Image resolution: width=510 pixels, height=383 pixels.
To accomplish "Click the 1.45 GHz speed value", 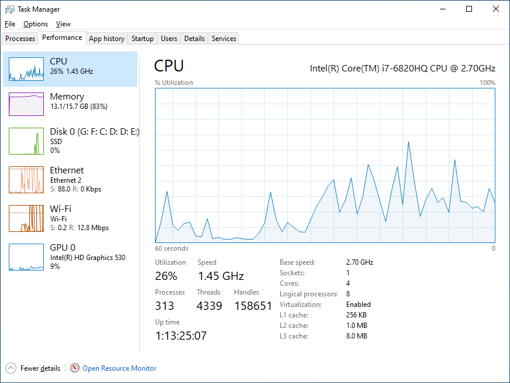I will (221, 276).
